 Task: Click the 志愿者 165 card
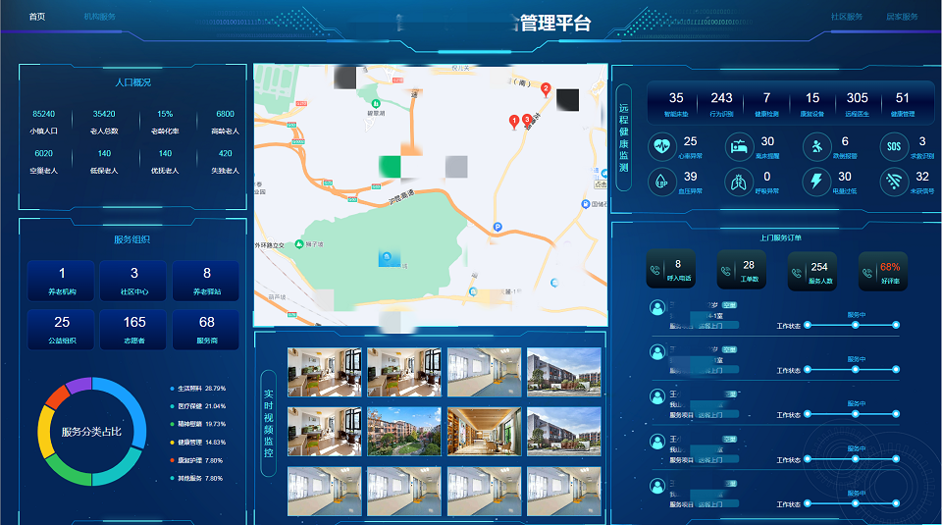[x=134, y=329]
